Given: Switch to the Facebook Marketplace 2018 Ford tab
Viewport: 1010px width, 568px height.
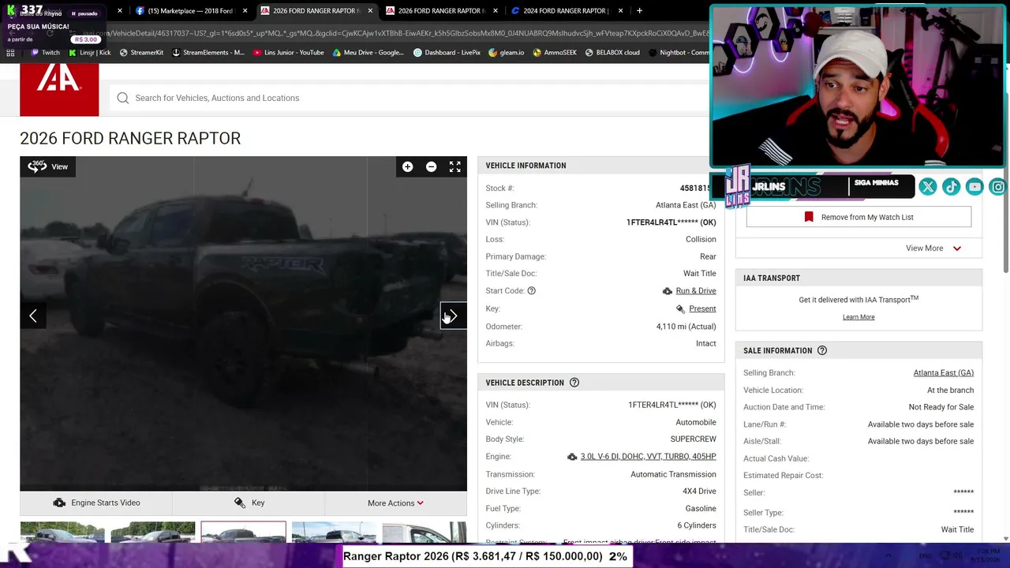Looking at the screenshot, I should 192,11.
